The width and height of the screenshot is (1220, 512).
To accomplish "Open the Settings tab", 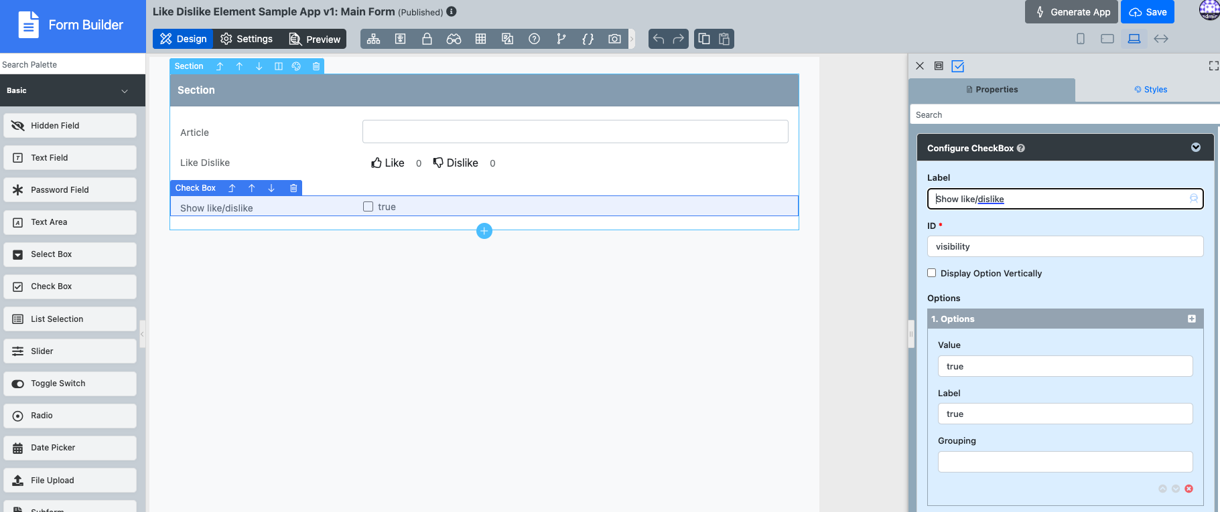I will pos(247,39).
